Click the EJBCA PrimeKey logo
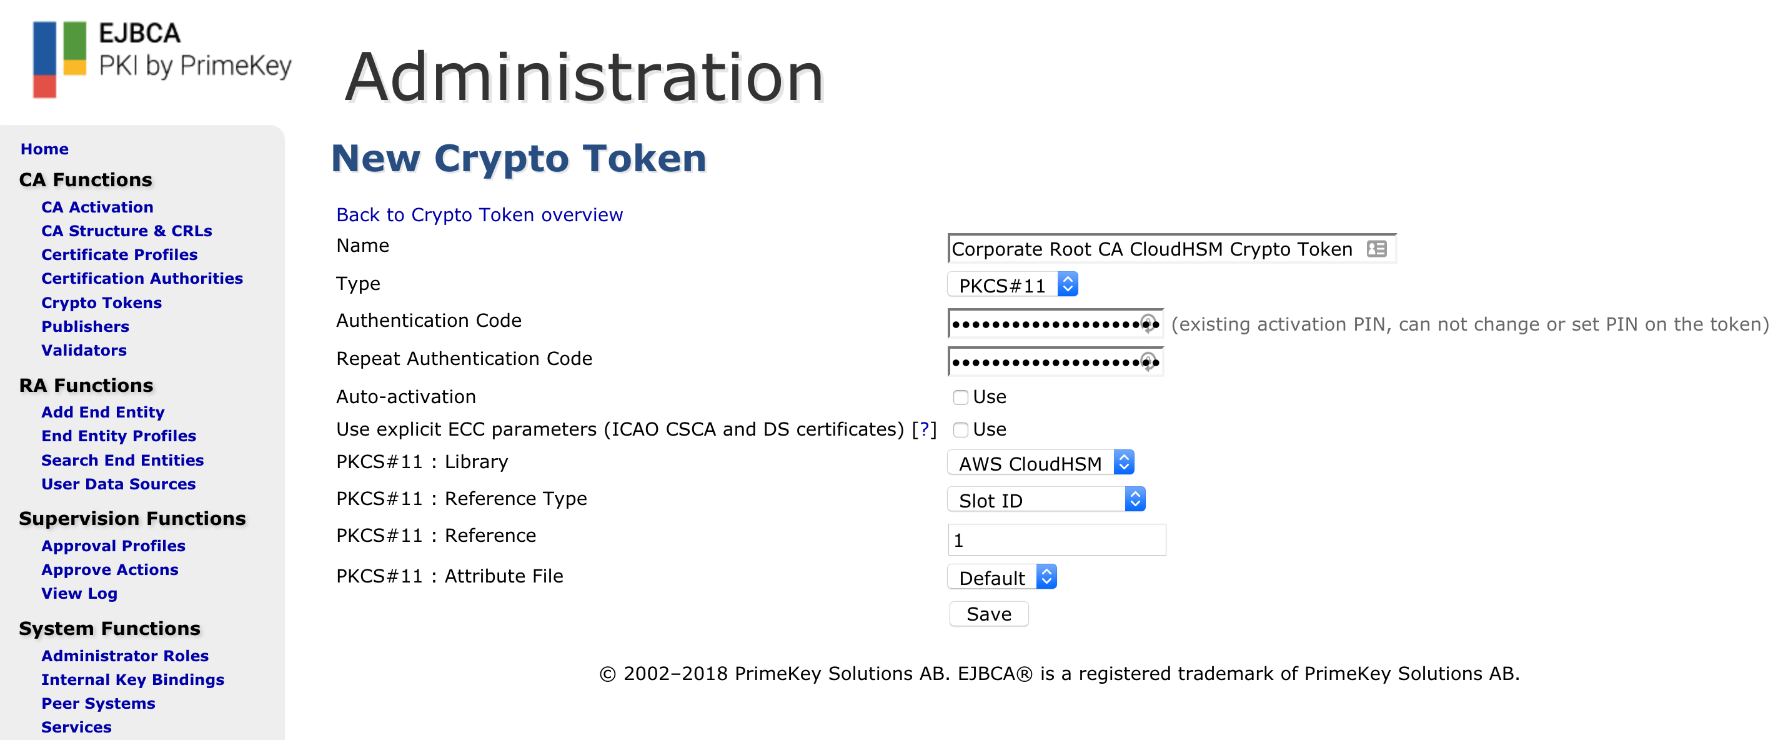Image resolution: width=1778 pixels, height=740 pixels. (x=163, y=59)
